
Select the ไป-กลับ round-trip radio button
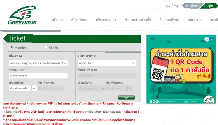pos(46,47)
